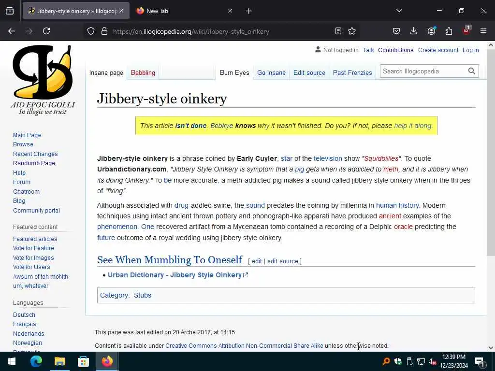This screenshot has height=371, width=495.
Task: Click the uBlock Origin extension icon
Action: 466,30
